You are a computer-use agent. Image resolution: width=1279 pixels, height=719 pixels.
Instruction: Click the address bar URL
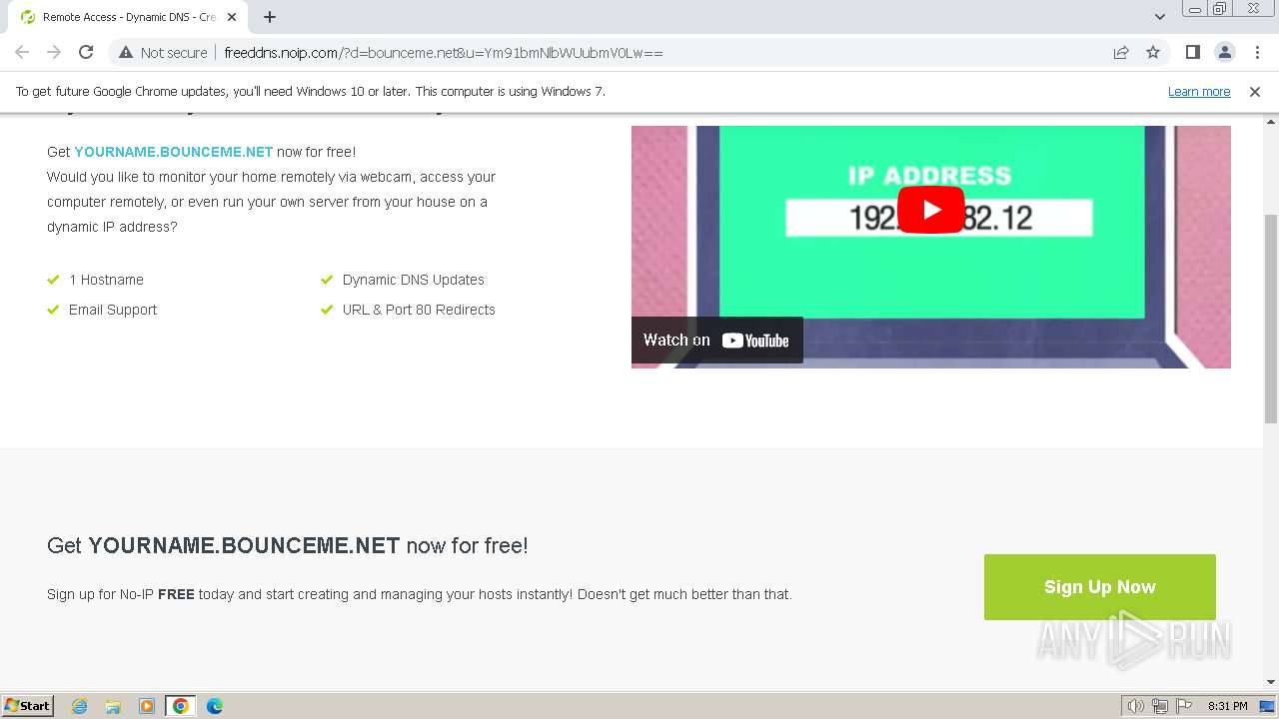(x=444, y=52)
